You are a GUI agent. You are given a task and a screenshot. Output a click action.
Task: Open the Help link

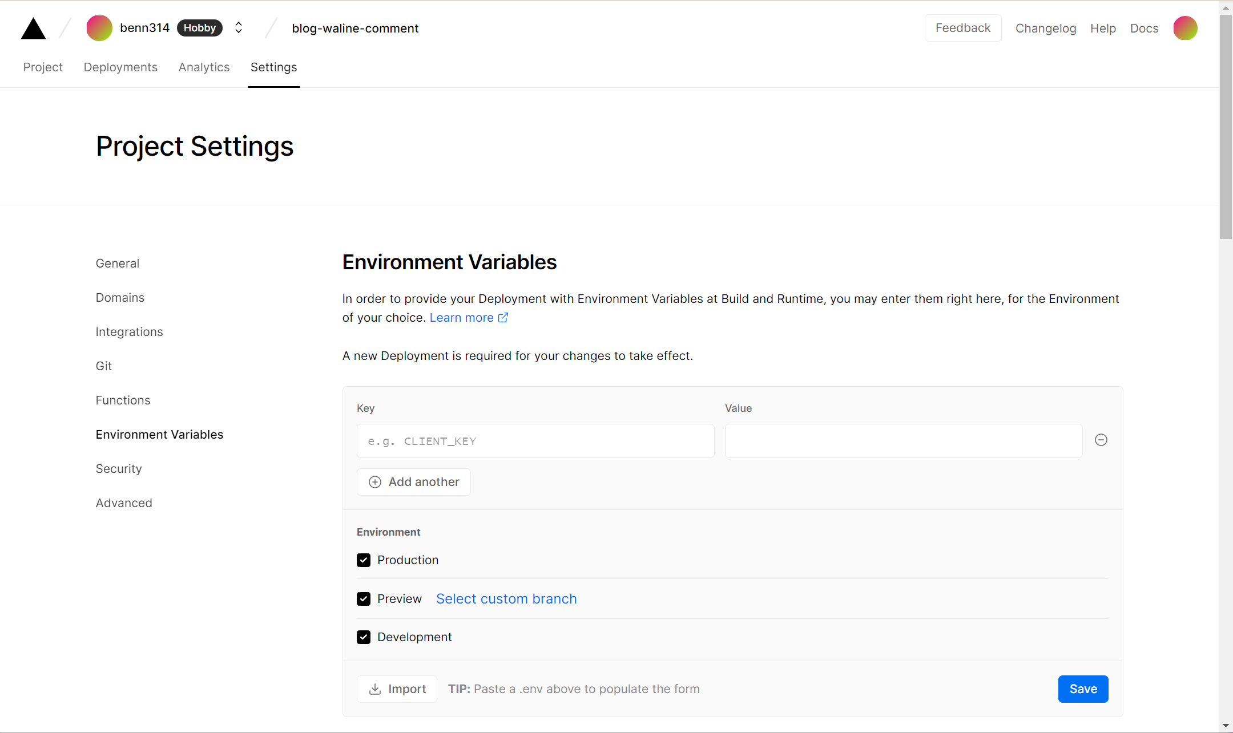tap(1103, 29)
